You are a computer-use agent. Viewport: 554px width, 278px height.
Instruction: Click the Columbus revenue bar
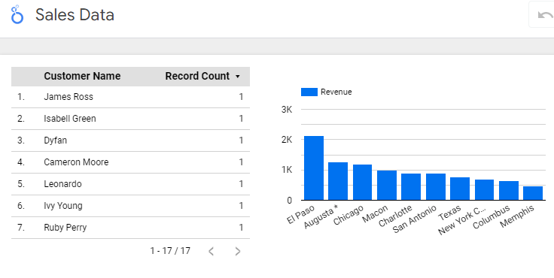coord(509,191)
